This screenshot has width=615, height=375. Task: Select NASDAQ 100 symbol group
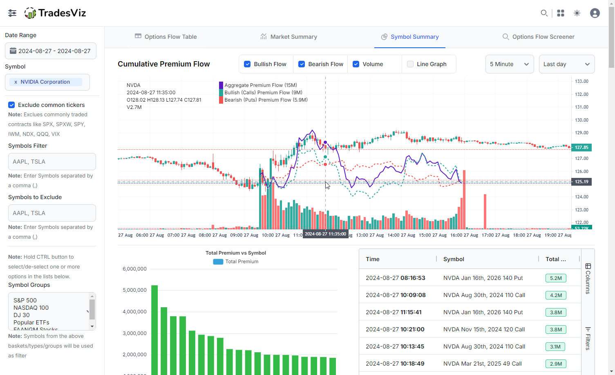[31, 308]
